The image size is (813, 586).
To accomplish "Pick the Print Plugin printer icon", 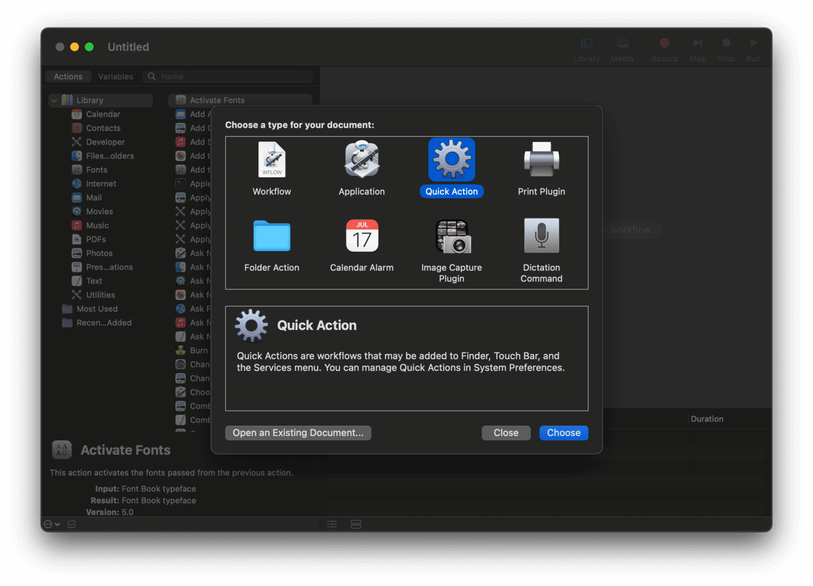I will pyautogui.click(x=541, y=159).
